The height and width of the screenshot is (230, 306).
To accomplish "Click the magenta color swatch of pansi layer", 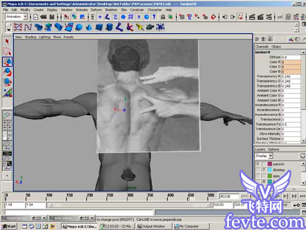I will (x=270, y=164).
